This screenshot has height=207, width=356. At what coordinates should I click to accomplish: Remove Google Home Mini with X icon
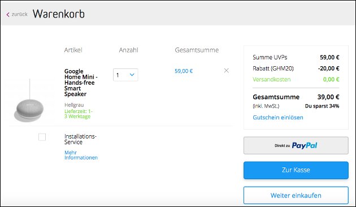(x=226, y=71)
